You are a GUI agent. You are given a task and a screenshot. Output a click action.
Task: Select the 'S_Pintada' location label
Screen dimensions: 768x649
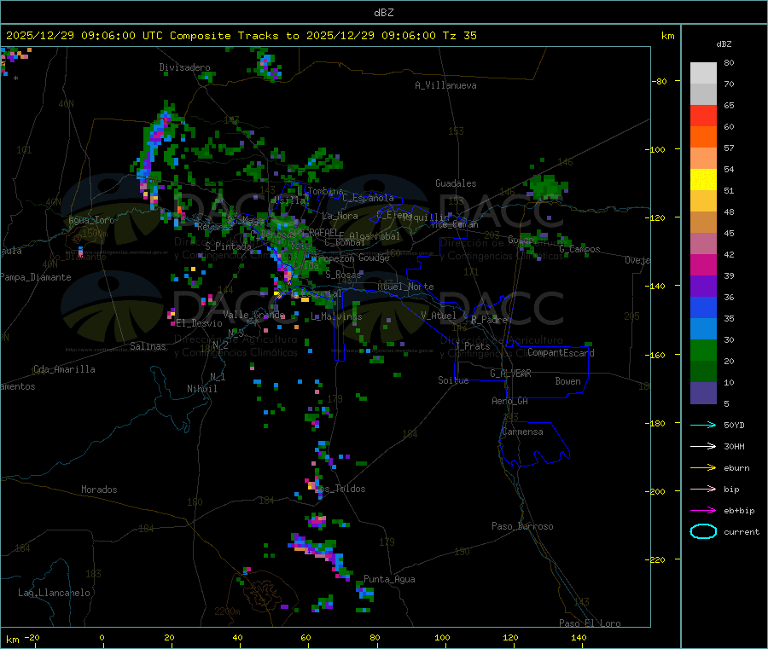(228, 246)
